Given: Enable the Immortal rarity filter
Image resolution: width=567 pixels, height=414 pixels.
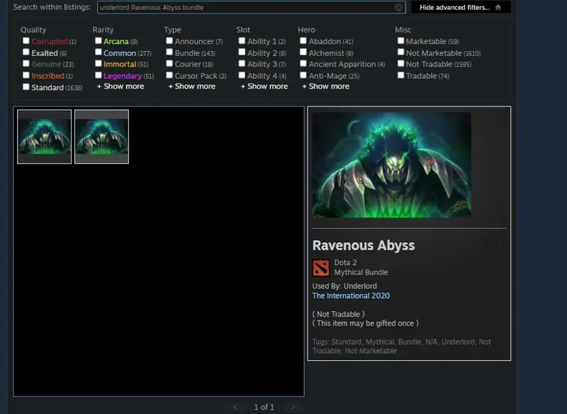Looking at the screenshot, I should pyautogui.click(x=99, y=64).
